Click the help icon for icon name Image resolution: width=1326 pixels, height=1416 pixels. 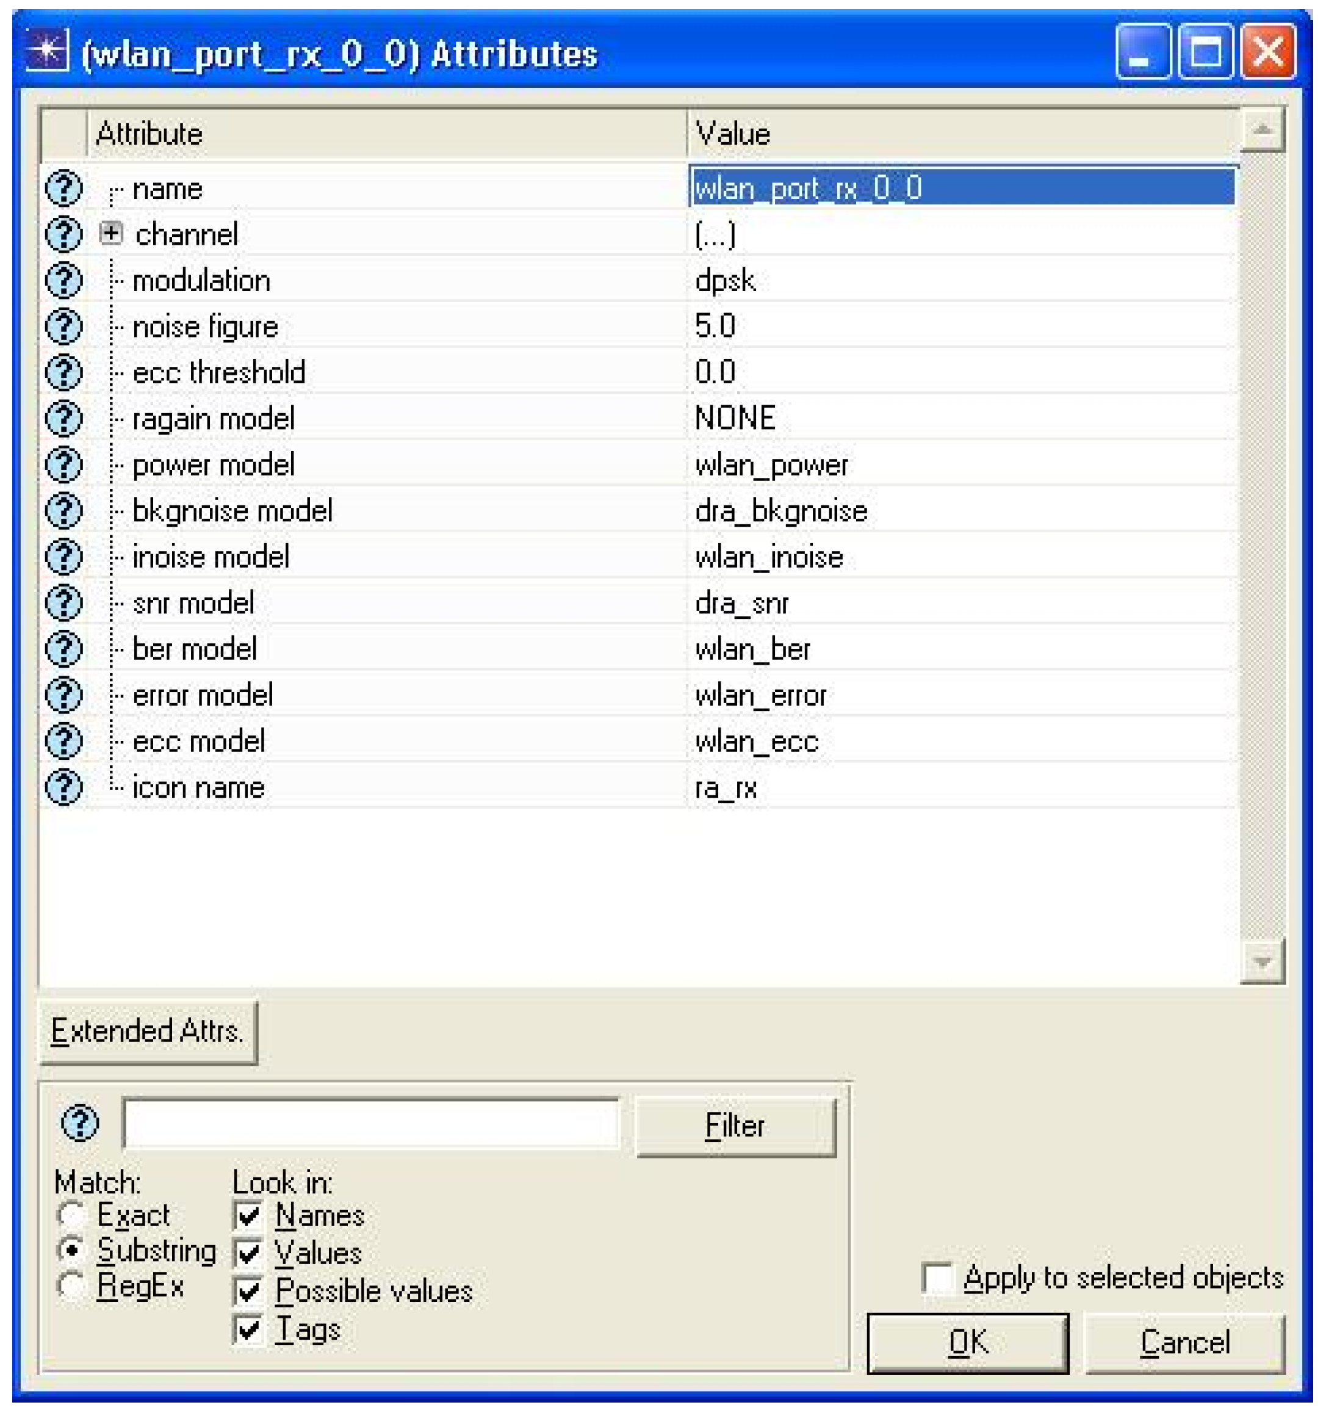point(64,786)
